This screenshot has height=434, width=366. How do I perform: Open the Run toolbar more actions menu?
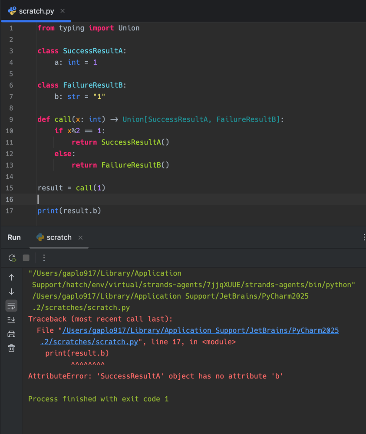[x=44, y=258]
